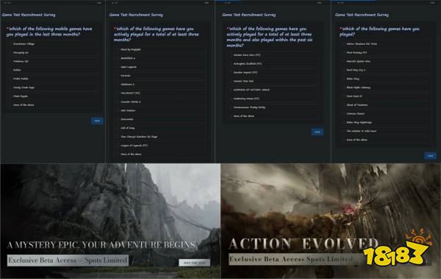Open the Action Evolved beta banner
This screenshot has height=279, width=441.
[x=331, y=222]
